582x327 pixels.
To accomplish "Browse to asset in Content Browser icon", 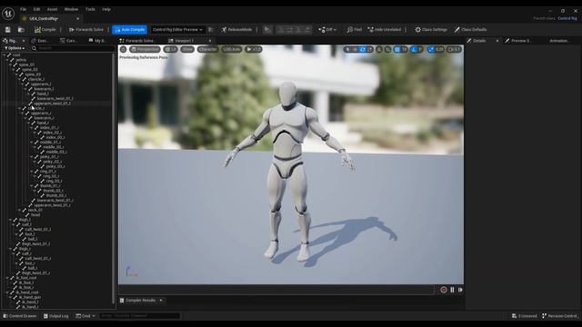I will tap(21, 30).
